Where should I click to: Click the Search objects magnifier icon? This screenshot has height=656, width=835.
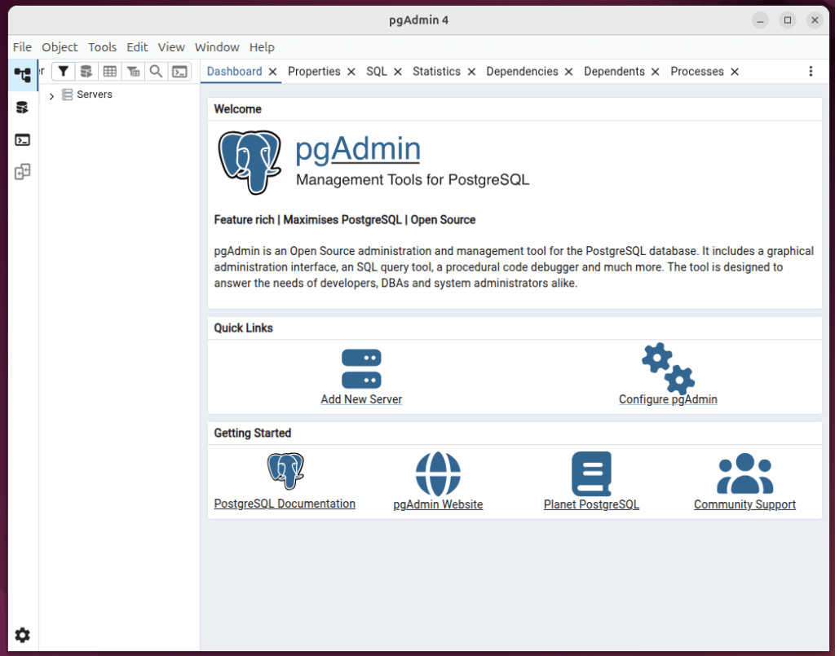coord(156,71)
